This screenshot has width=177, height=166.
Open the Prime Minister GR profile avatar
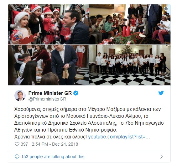pyautogui.click(x=20, y=96)
